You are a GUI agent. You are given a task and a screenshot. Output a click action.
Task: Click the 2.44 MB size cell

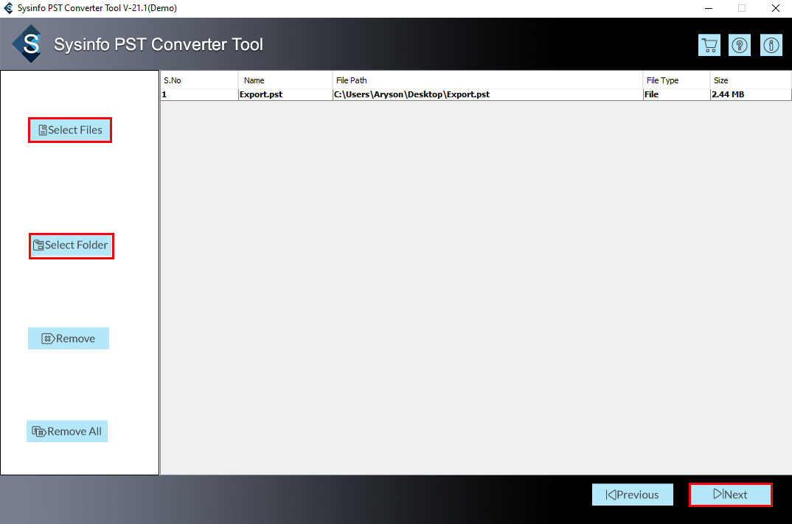751,94
